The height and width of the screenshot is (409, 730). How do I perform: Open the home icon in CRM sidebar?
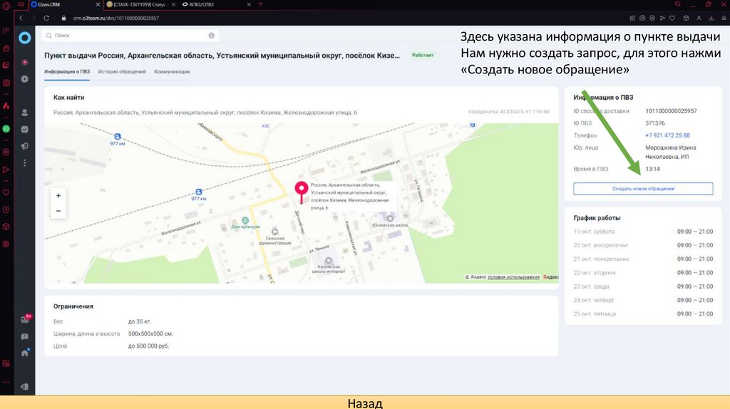[25, 353]
